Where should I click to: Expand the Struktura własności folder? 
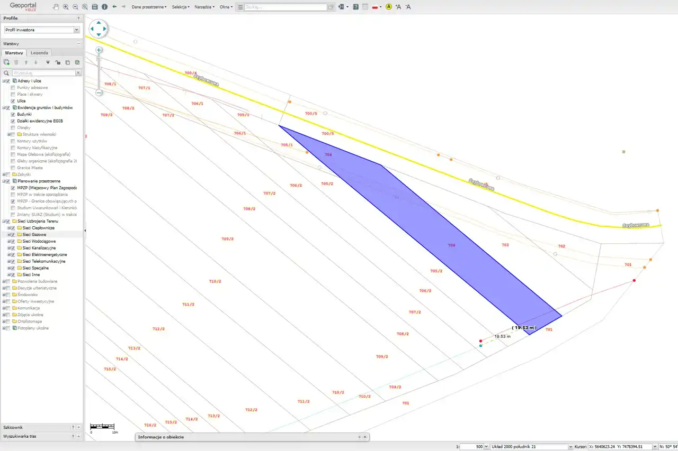pos(8,134)
